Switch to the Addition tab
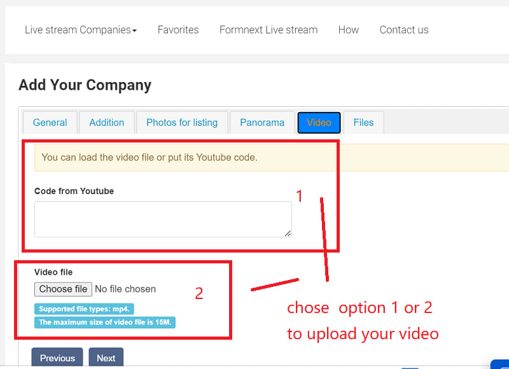This screenshot has width=509, height=369. (107, 123)
